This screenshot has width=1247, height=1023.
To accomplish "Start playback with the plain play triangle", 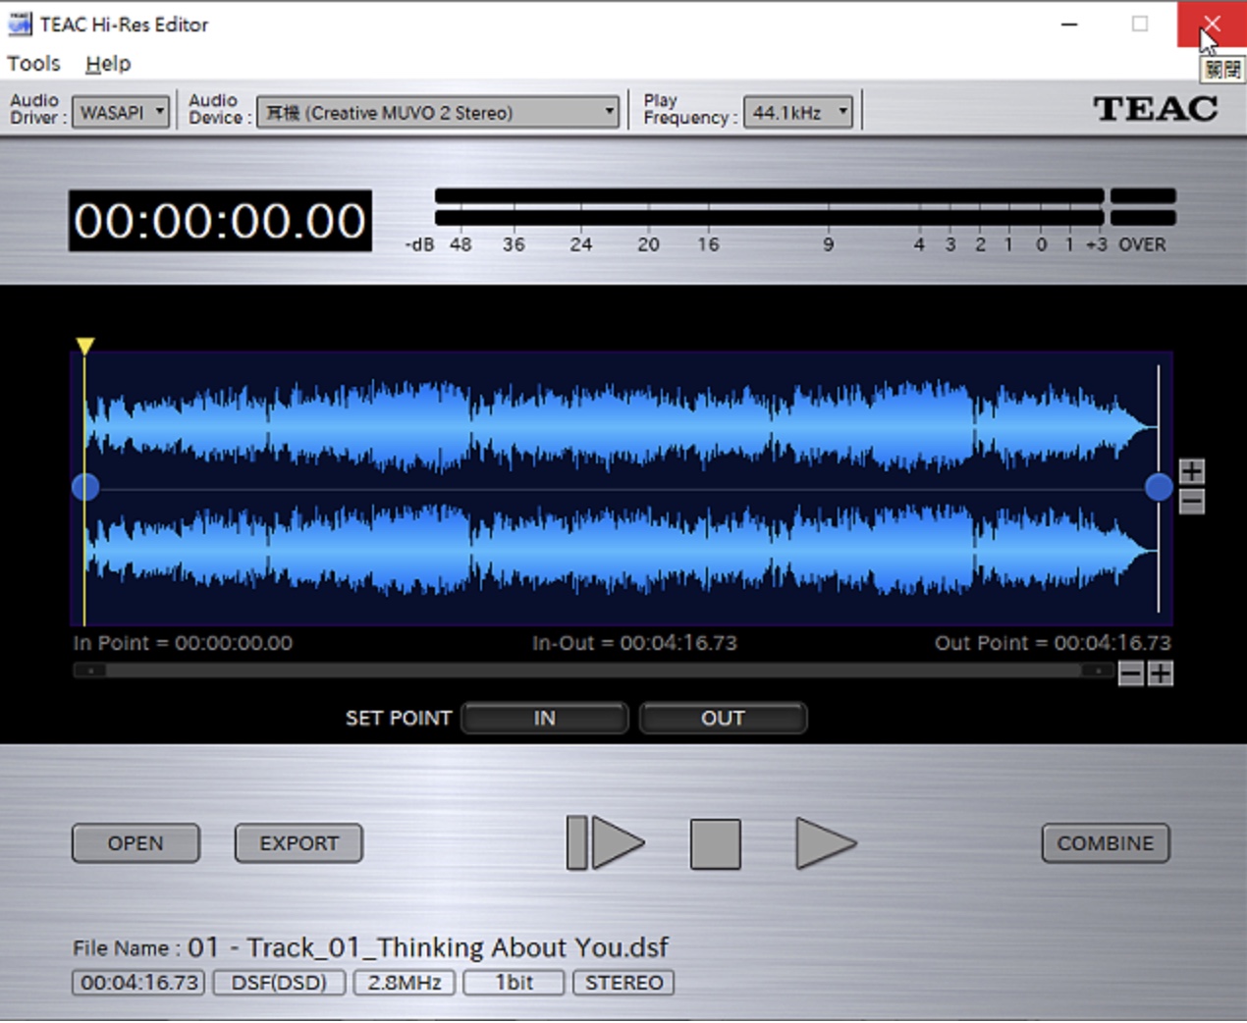I will [826, 843].
